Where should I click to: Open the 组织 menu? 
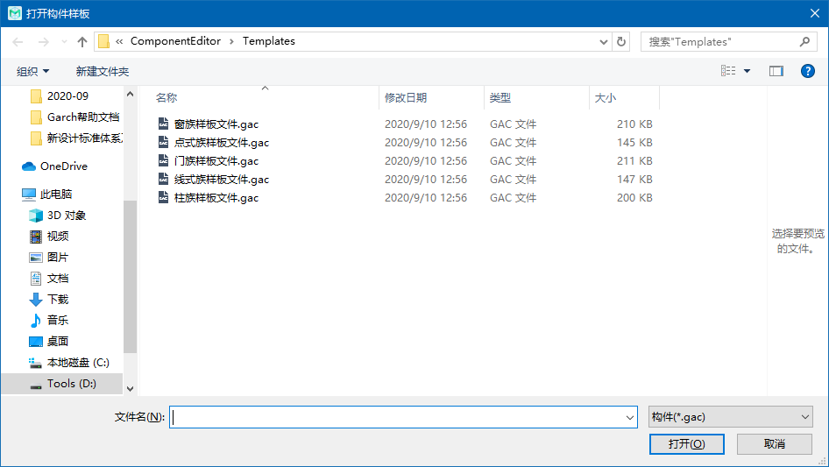click(x=32, y=71)
